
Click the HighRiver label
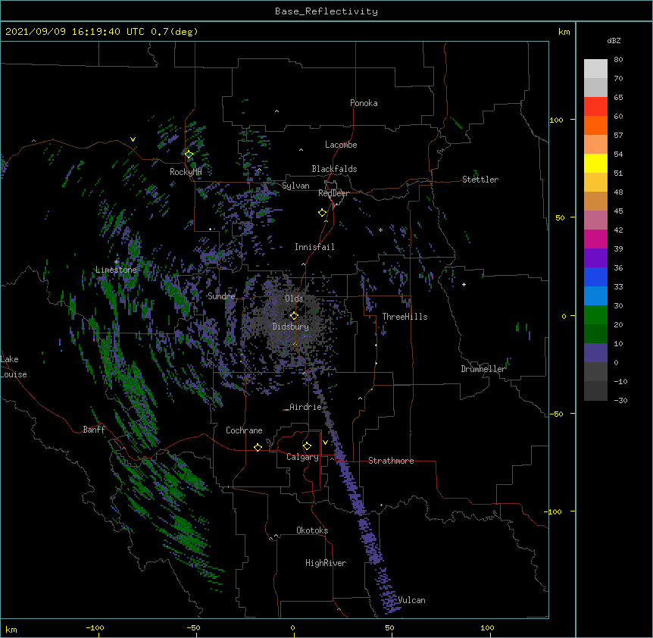tap(326, 563)
